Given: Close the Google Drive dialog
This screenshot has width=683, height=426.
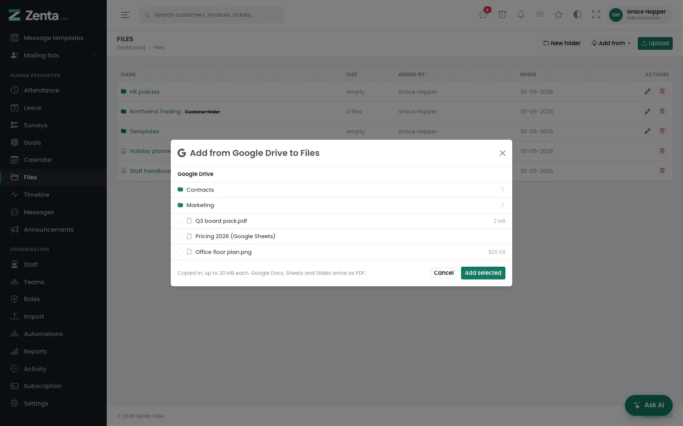Looking at the screenshot, I should click(502, 153).
